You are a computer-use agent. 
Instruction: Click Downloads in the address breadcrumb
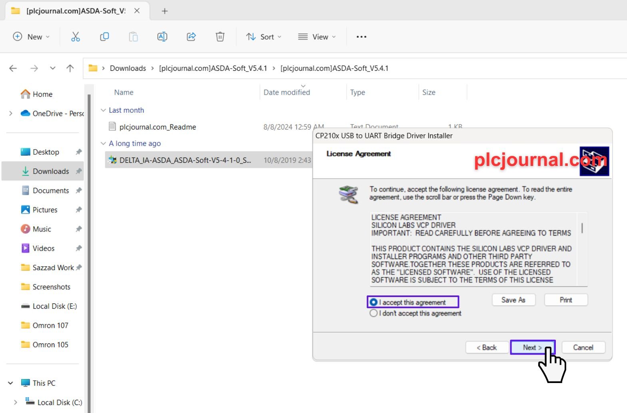(128, 68)
